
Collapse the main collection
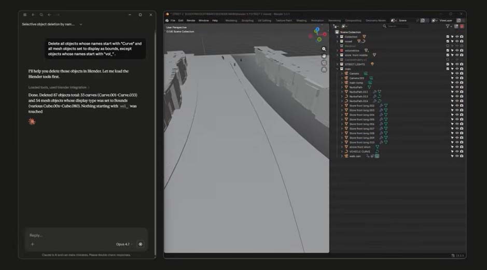point(337,69)
